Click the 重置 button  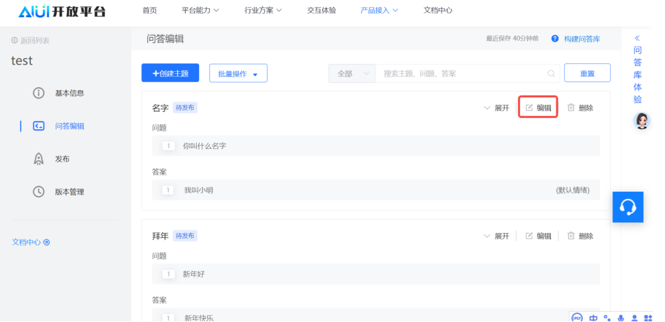(x=587, y=73)
